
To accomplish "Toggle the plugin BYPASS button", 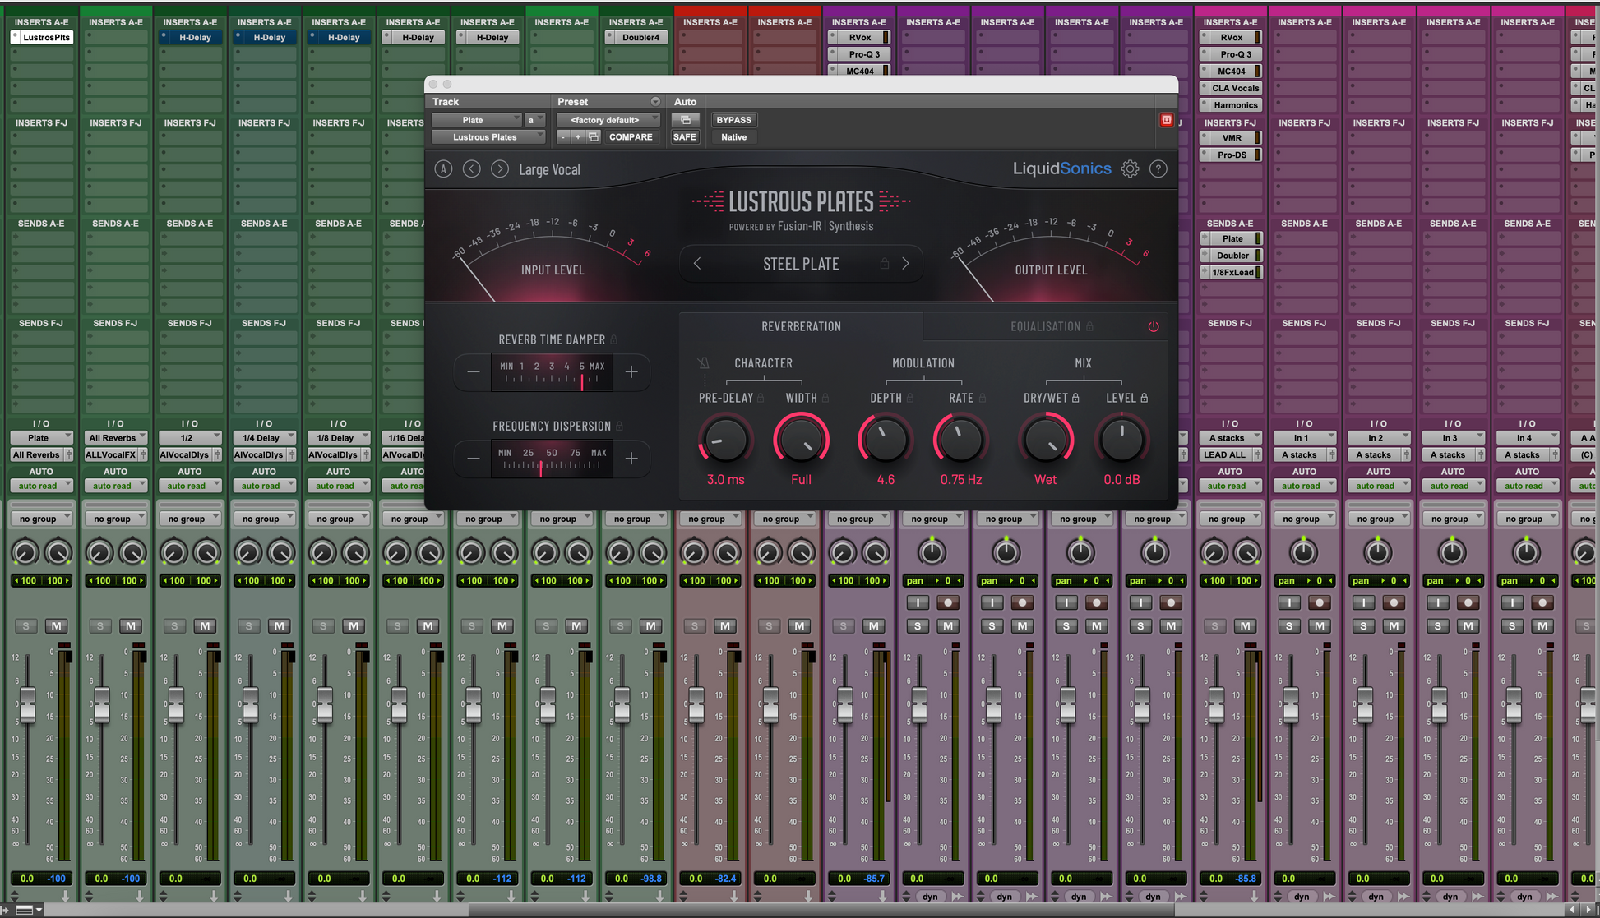I will 733,120.
